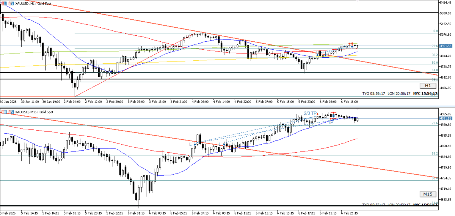Click the TYO 05:56:17 clock in H1 chart
This screenshot has height=216, width=455.
tap(373, 93)
